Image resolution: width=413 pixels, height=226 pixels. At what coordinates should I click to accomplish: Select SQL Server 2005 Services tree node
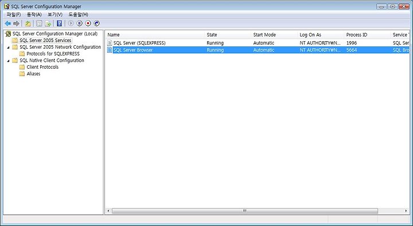pyautogui.click(x=45, y=40)
